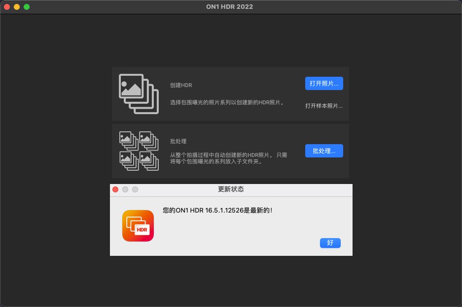Click the ON1 HDR app icon in dialog
The image size is (462, 307).
[138, 225]
